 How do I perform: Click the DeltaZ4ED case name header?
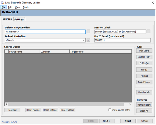click(x=10, y=12)
